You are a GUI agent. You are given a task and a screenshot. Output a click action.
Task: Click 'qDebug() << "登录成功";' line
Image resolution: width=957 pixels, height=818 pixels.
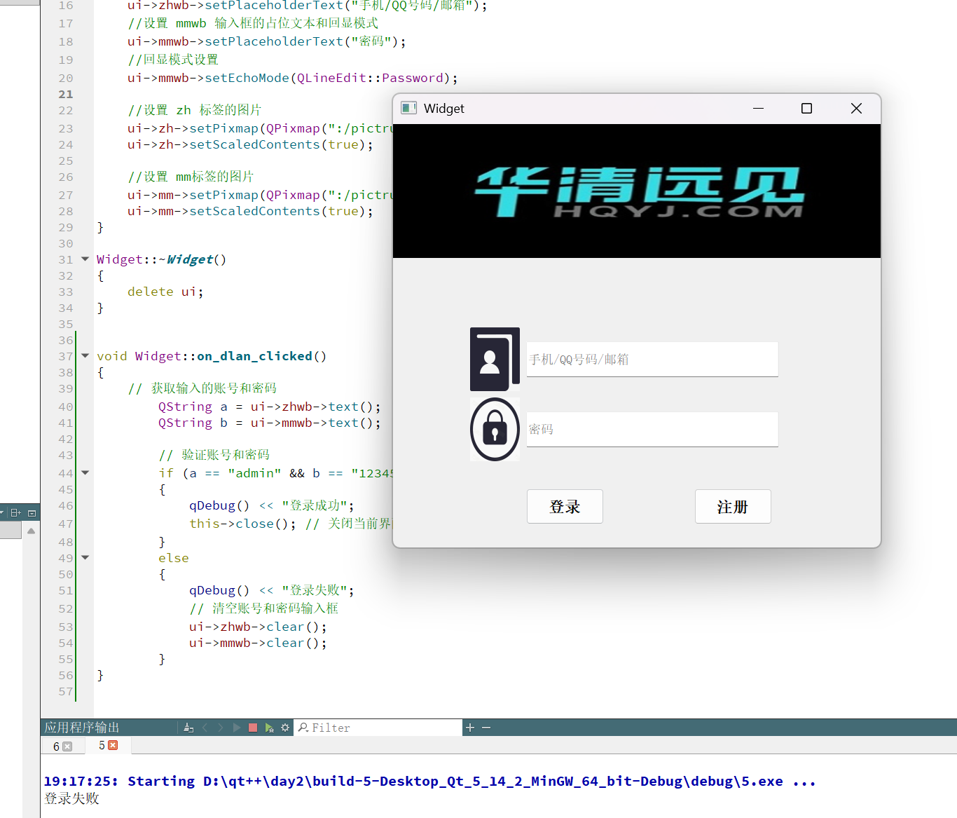tap(272, 505)
